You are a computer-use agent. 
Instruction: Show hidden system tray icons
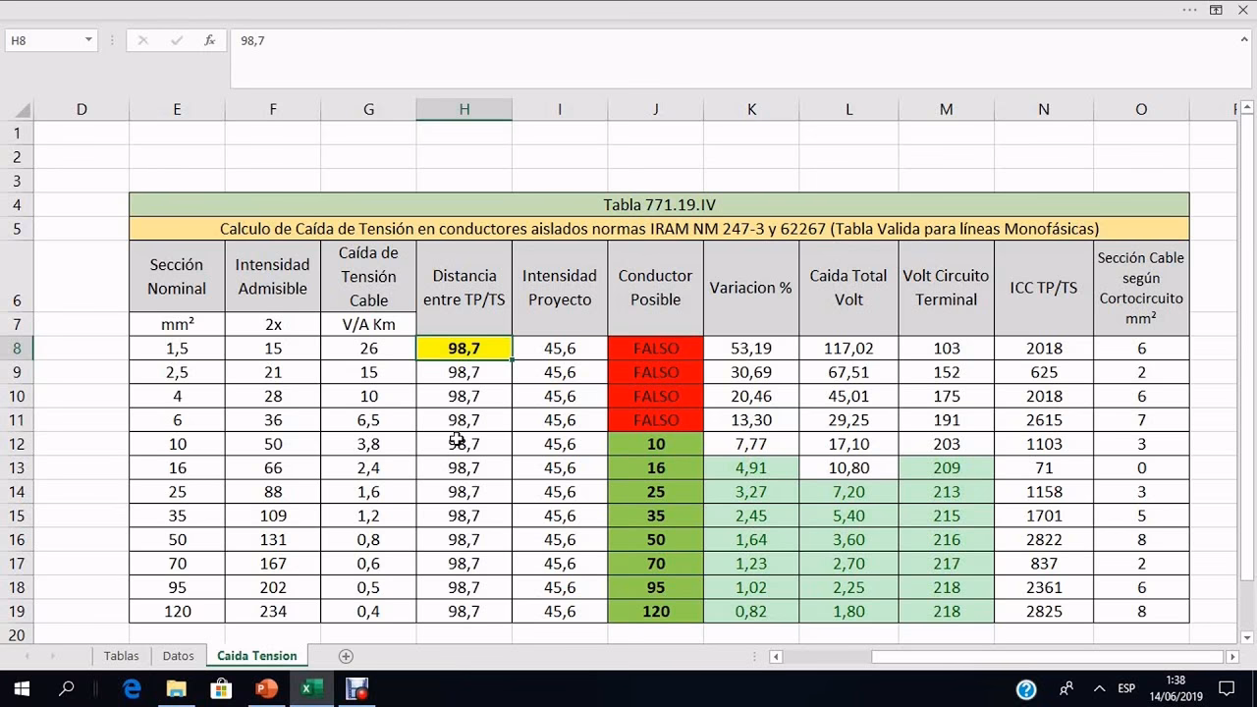coord(1099,689)
